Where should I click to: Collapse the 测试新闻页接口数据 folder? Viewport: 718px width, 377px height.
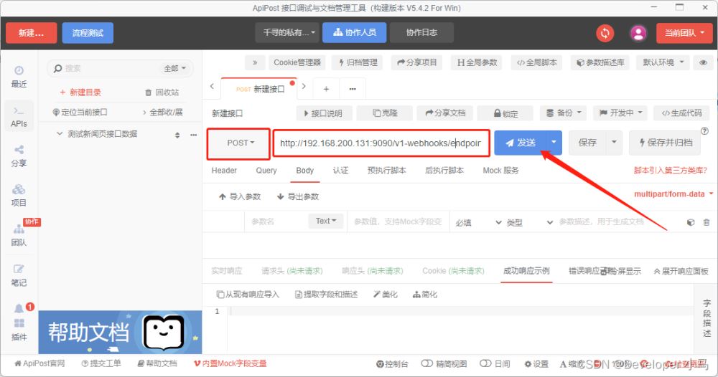[x=59, y=134]
